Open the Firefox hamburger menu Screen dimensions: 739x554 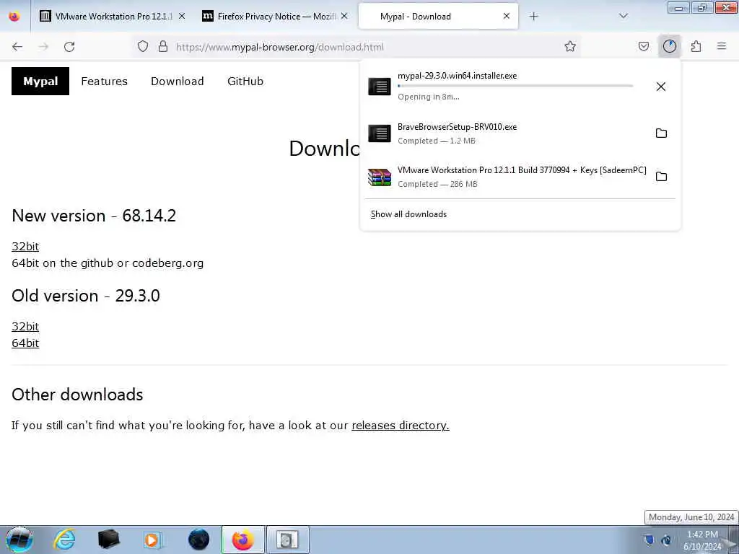[x=722, y=46]
